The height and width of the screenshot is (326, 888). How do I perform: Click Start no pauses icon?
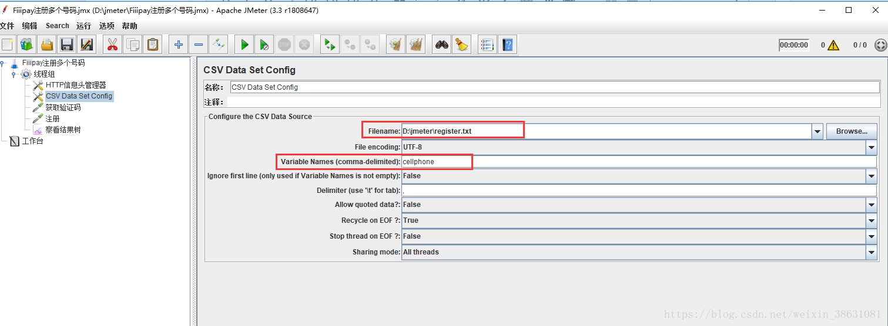coord(264,45)
